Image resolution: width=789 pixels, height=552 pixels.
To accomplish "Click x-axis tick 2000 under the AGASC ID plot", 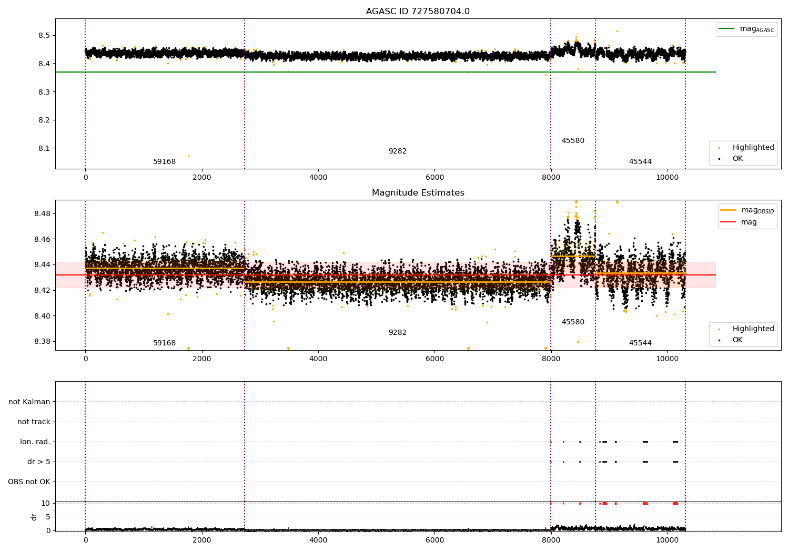I will click(202, 178).
